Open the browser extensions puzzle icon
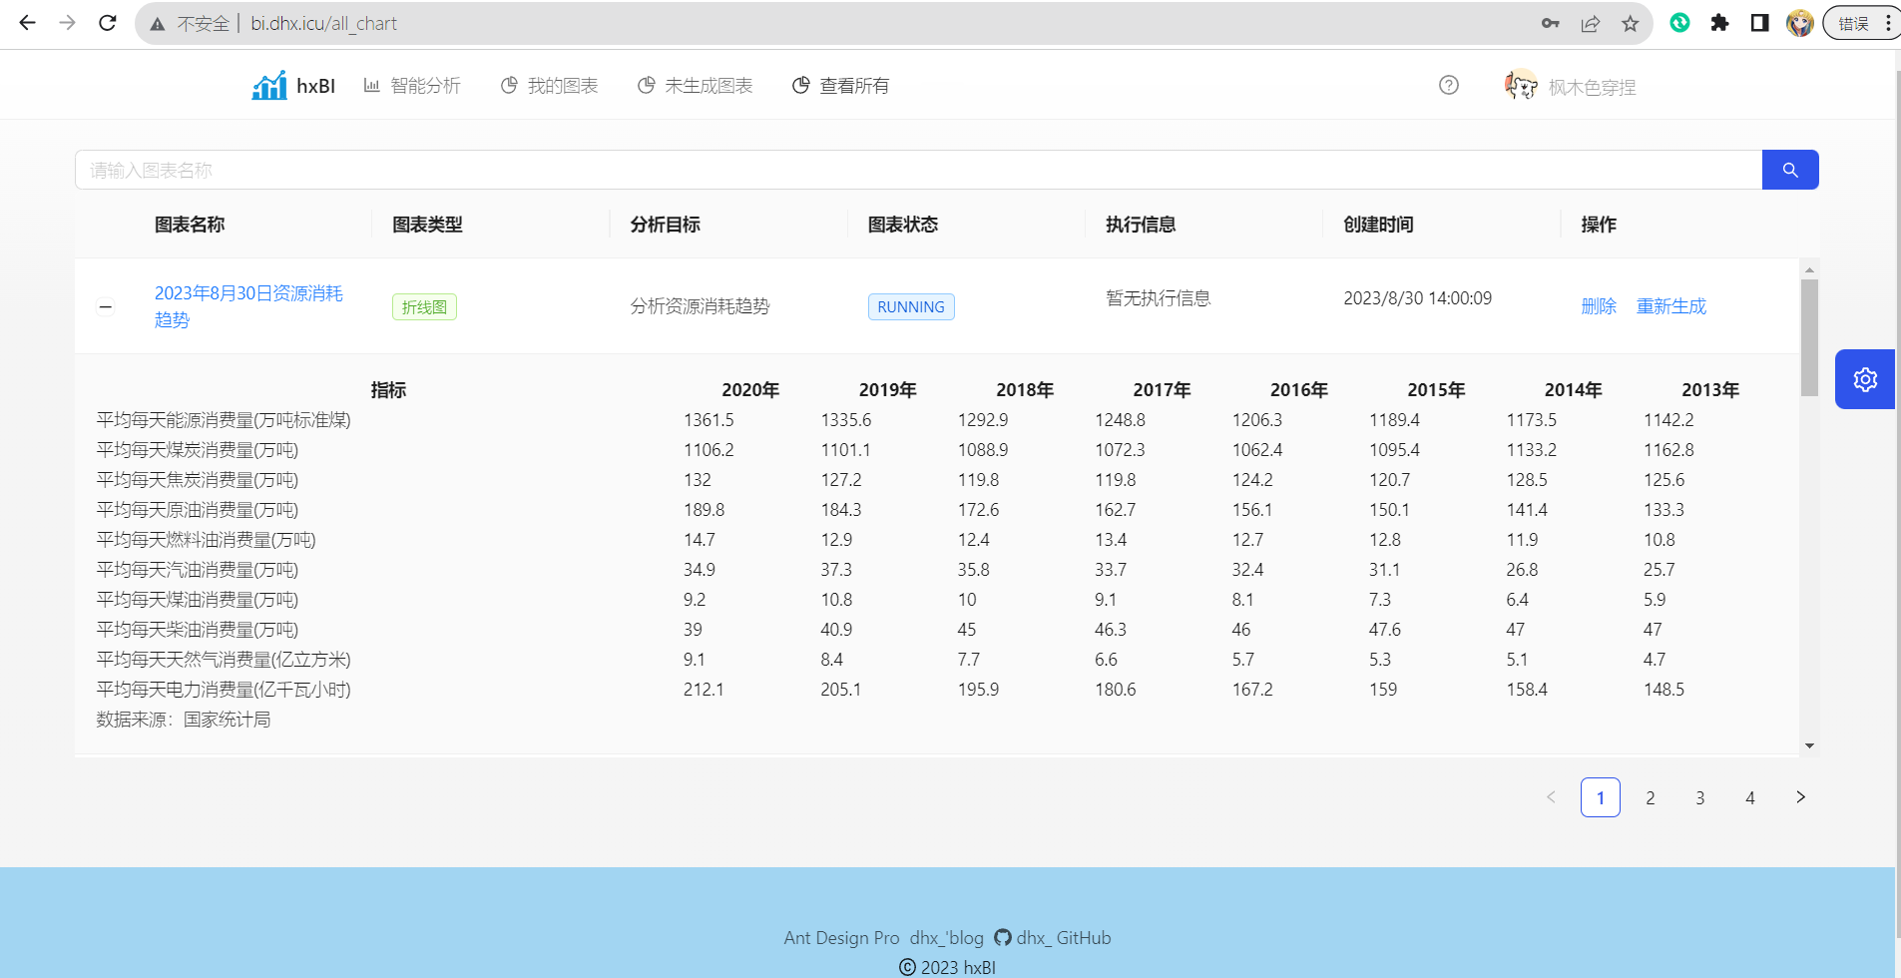This screenshot has width=1901, height=978. [1719, 23]
